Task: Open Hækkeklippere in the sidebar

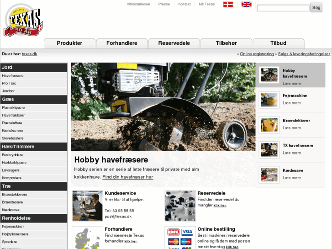Action: point(34,163)
